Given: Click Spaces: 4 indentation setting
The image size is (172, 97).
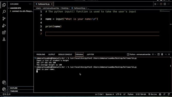Looking at the screenshot, I should click(x=110, y=94).
